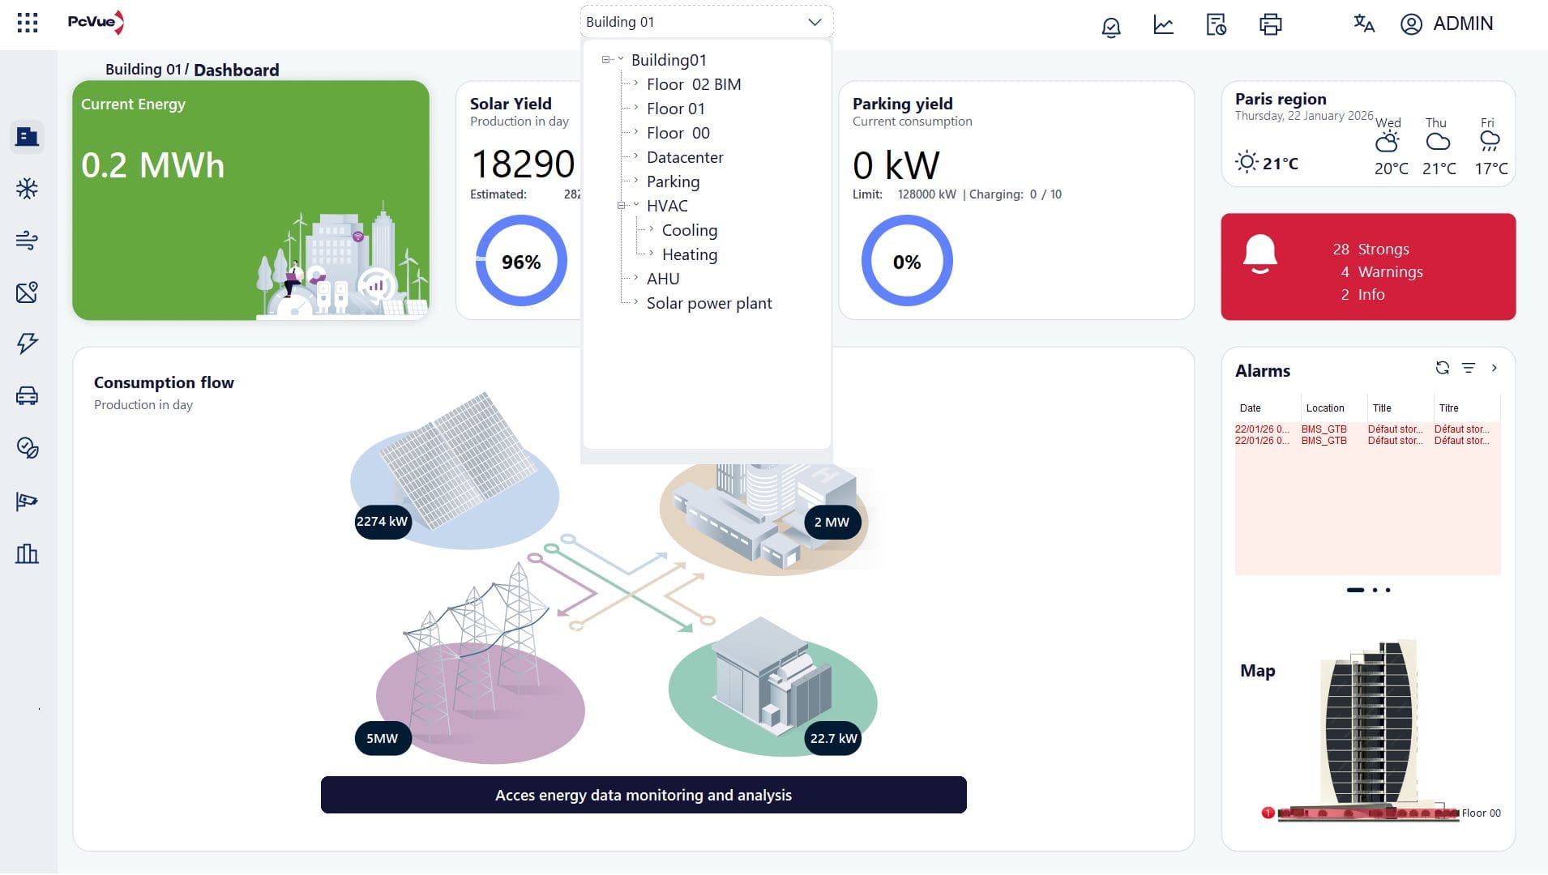Viewport: 1548px width, 875px height.
Task: Open the app grid launcher menu
Action: (28, 23)
